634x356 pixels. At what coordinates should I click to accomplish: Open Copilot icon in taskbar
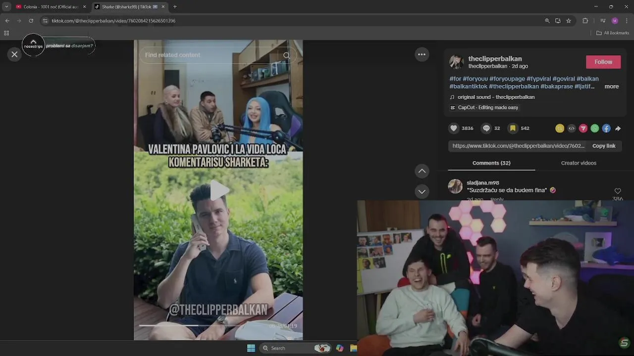tap(340, 348)
